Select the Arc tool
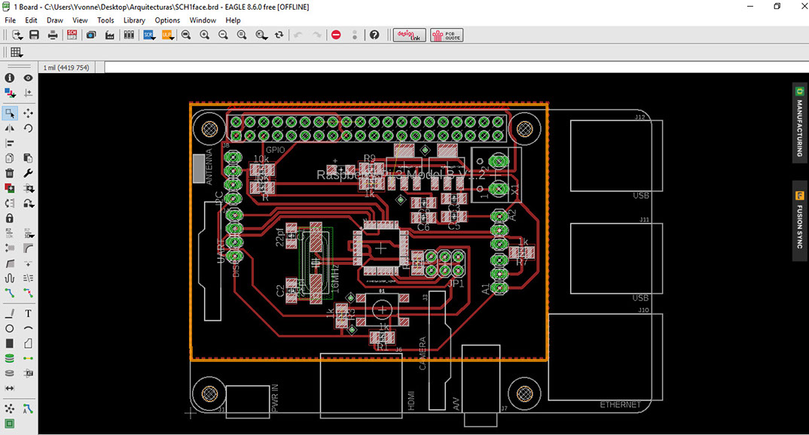 pyautogui.click(x=29, y=328)
